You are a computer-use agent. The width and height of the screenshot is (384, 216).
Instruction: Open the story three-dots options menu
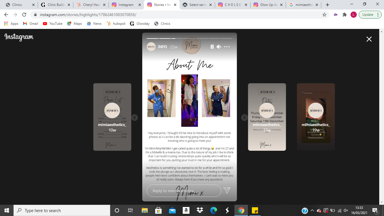pos(227,47)
